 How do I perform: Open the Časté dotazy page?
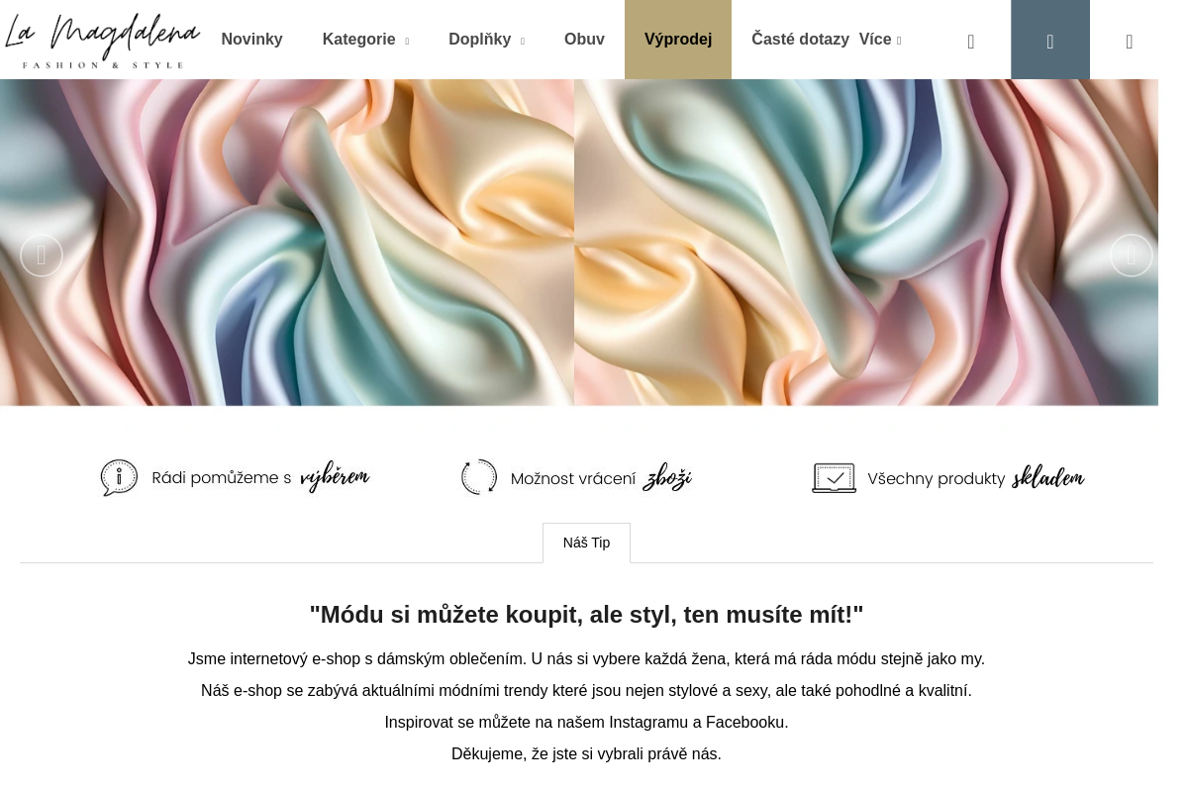[800, 40]
